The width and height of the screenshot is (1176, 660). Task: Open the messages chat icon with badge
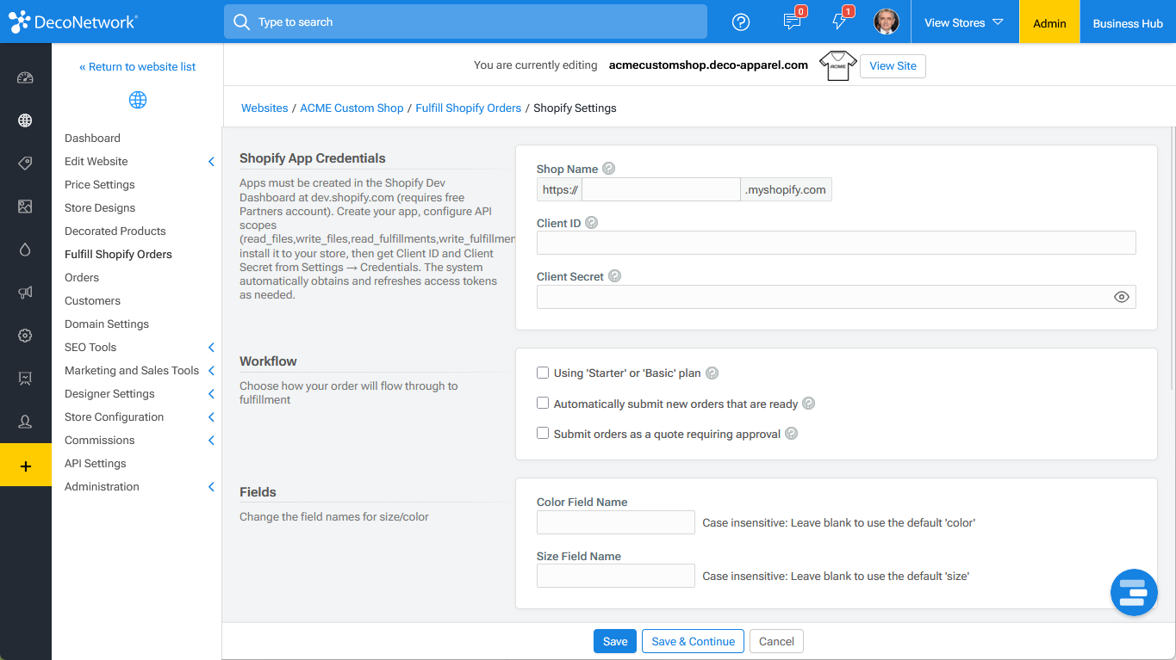coord(792,22)
